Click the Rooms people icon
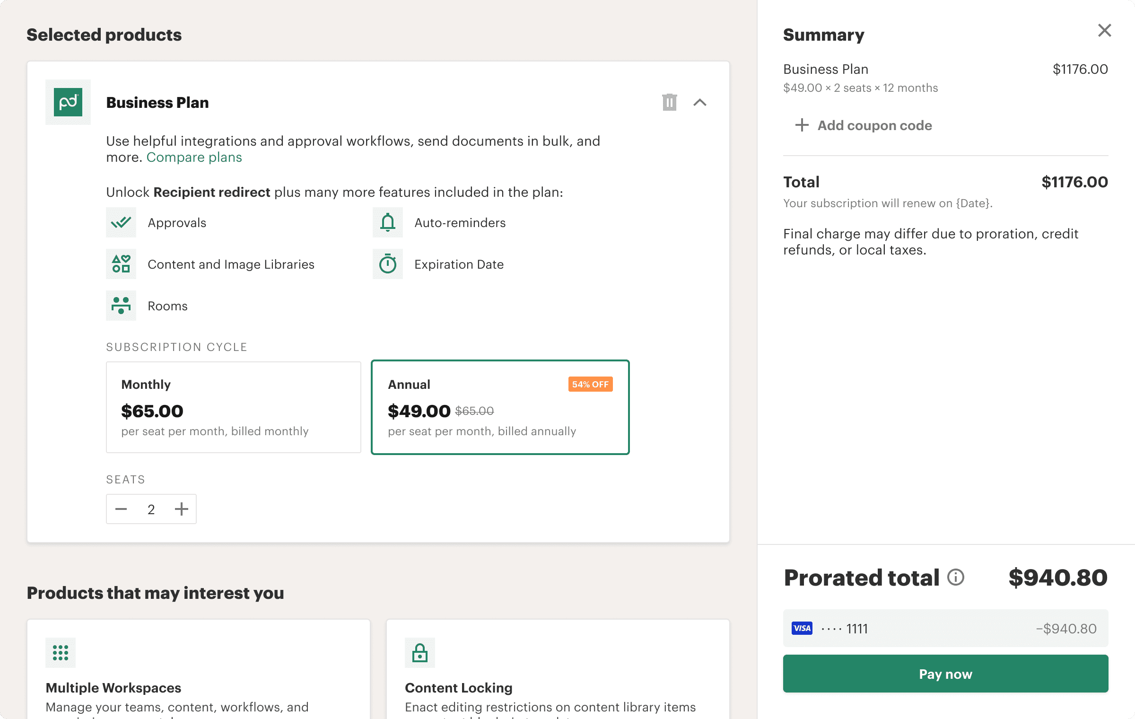 pos(121,306)
